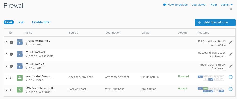
Task: Click WAN, Any host destination cell
Action: click(x=114, y=89)
